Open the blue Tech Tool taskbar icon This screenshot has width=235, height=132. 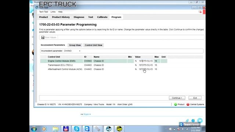pos(109,129)
